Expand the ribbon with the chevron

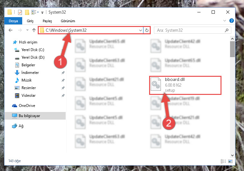coord(224,21)
